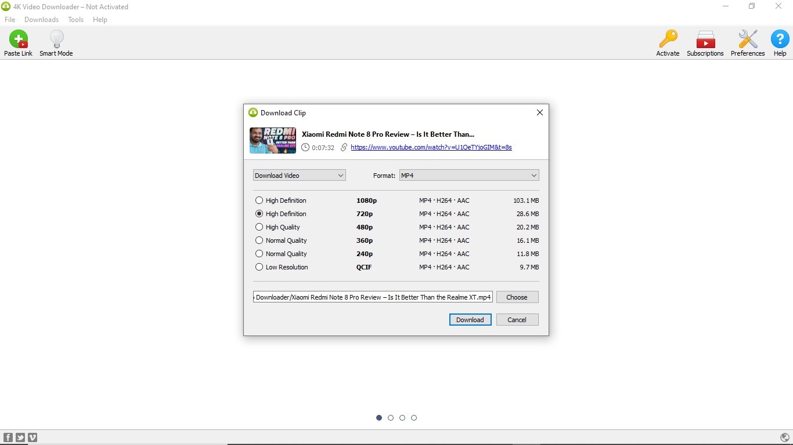Open the Downloads menu
The width and height of the screenshot is (793, 445).
[x=41, y=20]
